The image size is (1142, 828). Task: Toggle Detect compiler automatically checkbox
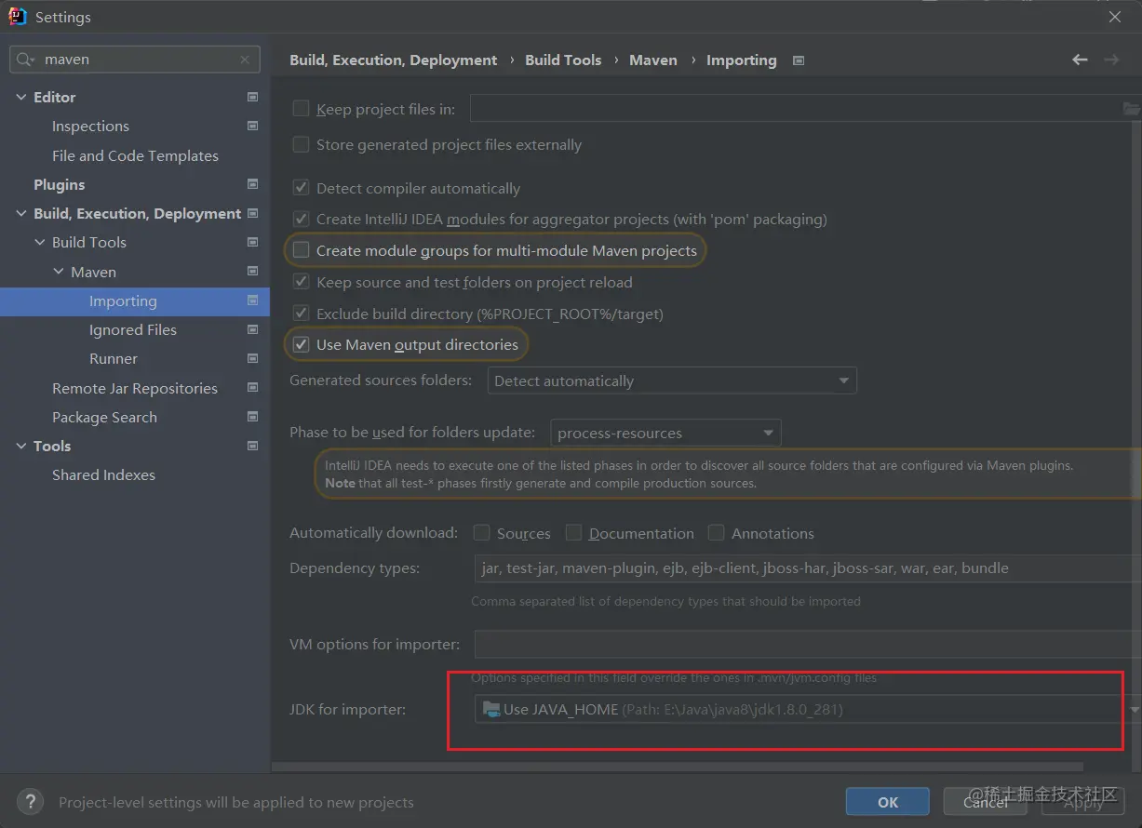(x=301, y=188)
